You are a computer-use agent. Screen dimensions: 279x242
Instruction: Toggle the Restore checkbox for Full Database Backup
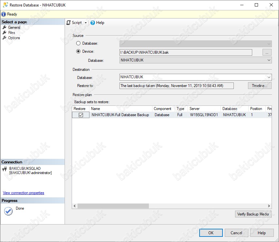tap(81, 115)
